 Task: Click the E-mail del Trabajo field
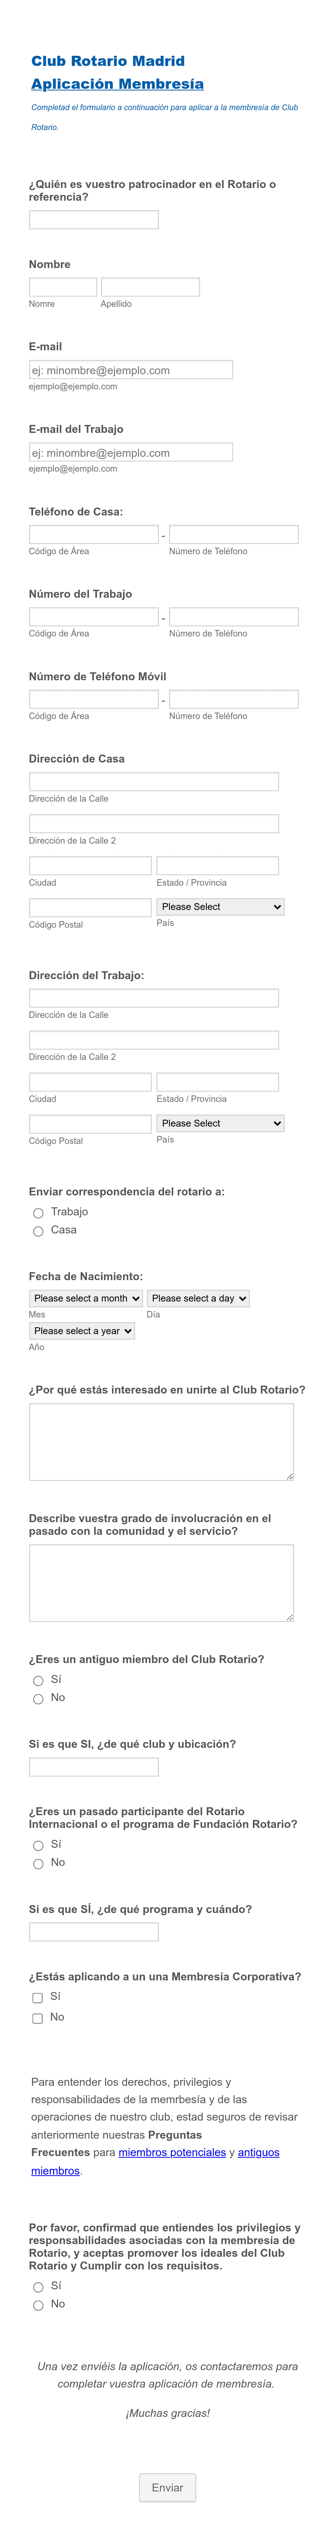pyautogui.click(x=131, y=452)
